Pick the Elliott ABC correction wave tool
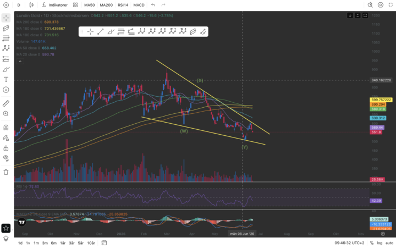The image size is (396, 248). (x=152, y=31)
